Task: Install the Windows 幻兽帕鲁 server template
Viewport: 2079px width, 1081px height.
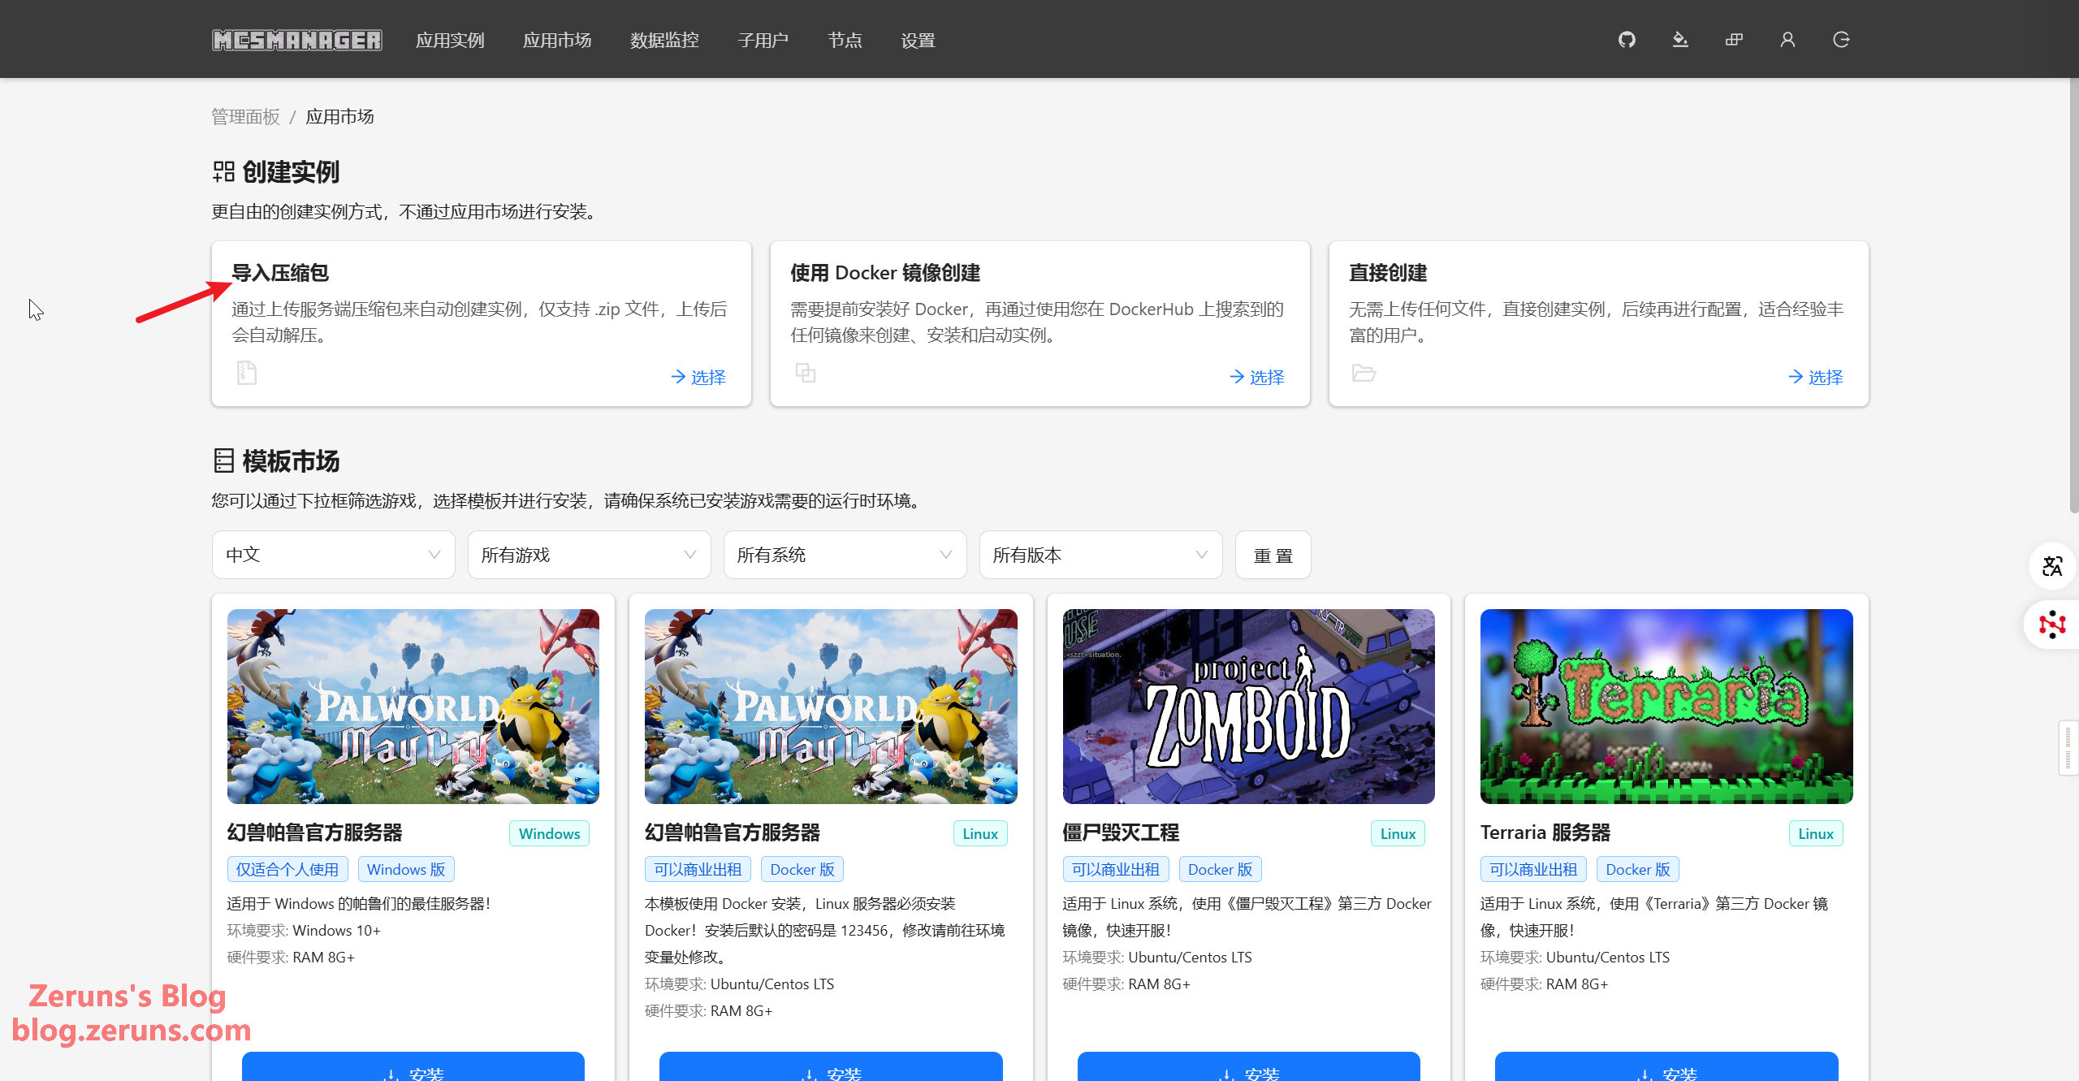Action: pos(413,1068)
